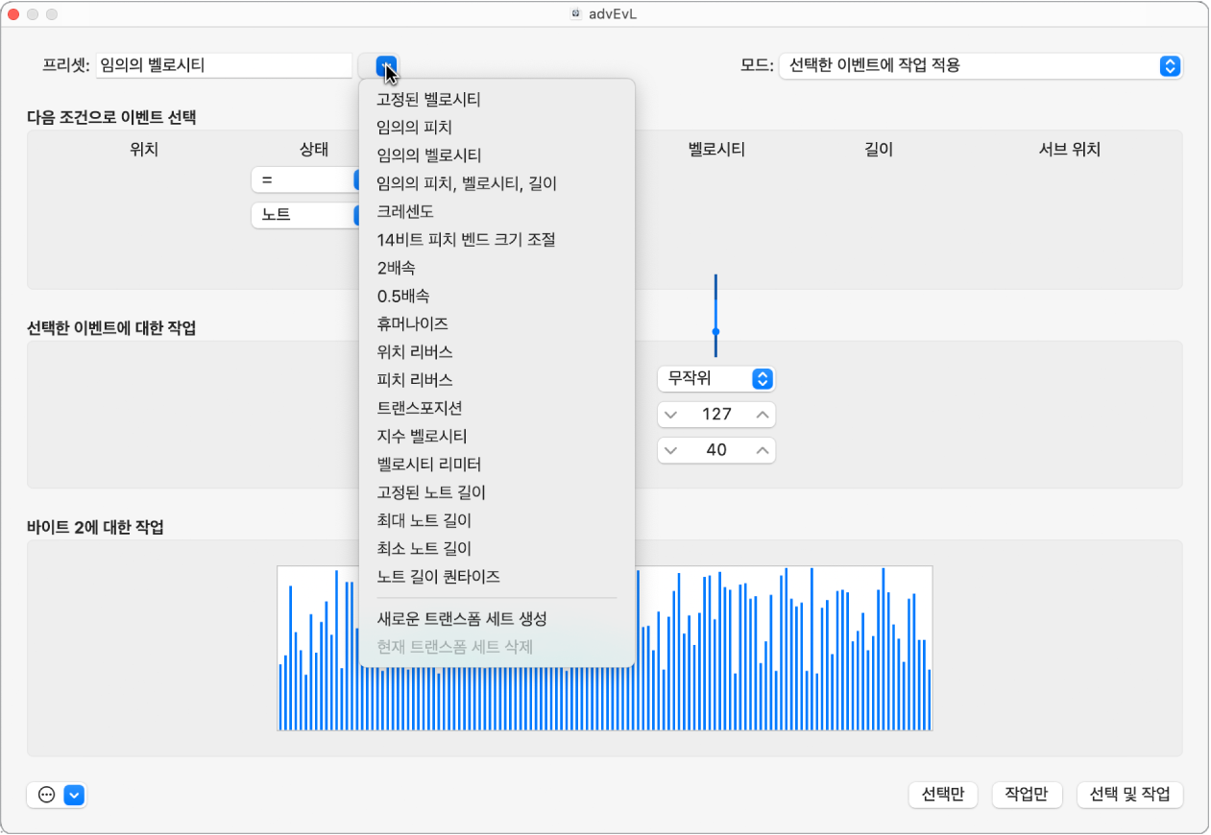
Task: Choose 크레센도 preset from the menu
Action: (406, 211)
